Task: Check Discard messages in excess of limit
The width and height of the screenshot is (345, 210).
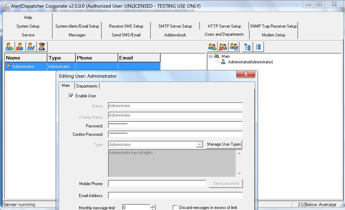Action: (x=175, y=207)
